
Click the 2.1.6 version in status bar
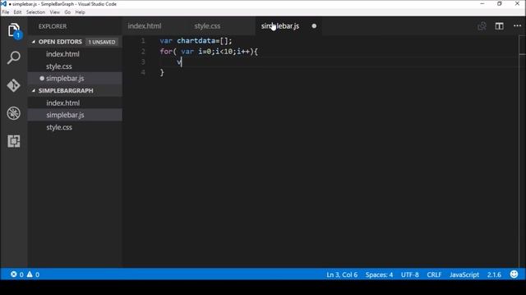click(x=494, y=275)
